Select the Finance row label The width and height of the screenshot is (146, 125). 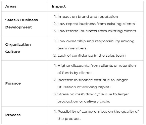tap(13, 83)
